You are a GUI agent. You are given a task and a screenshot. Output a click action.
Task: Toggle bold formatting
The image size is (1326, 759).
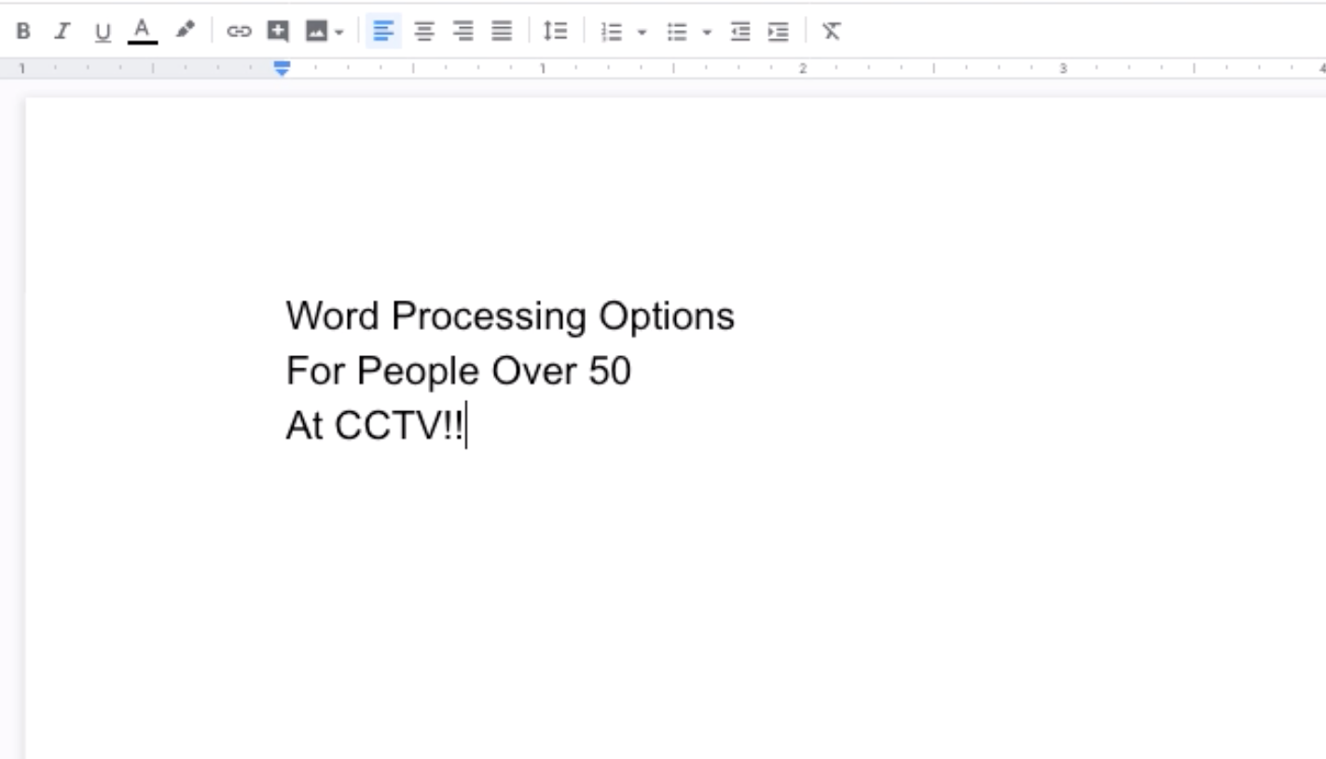coord(23,32)
